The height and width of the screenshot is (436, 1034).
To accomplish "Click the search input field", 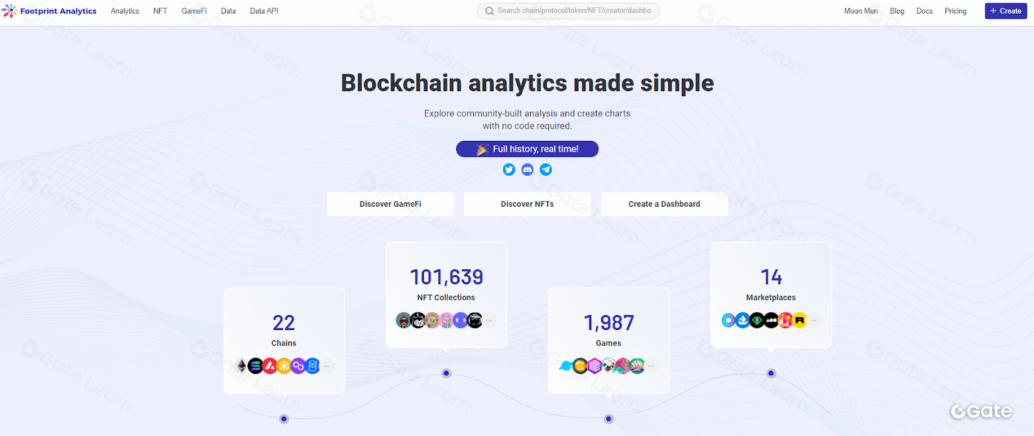I will 574,11.
